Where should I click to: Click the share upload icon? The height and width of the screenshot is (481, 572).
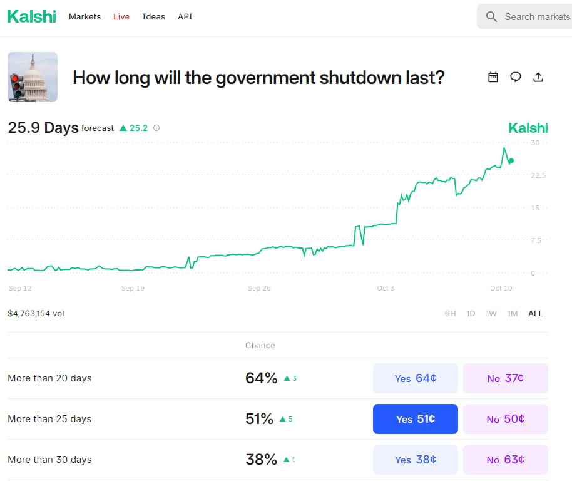(x=538, y=77)
